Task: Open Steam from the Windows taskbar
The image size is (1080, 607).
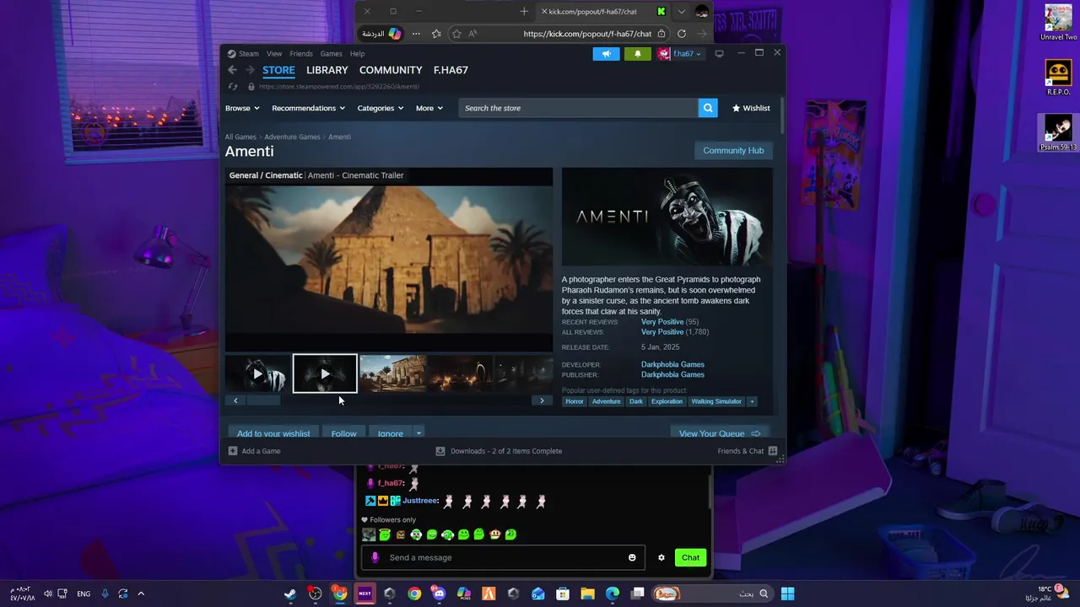Action: click(x=290, y=594)
